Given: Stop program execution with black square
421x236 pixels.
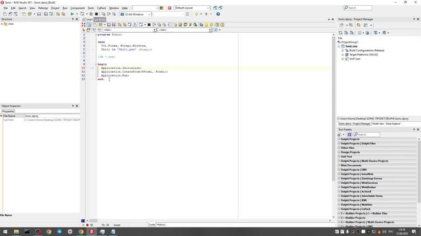Looking at the screenshot, I should pyautogui.click(x=97, y=14).
